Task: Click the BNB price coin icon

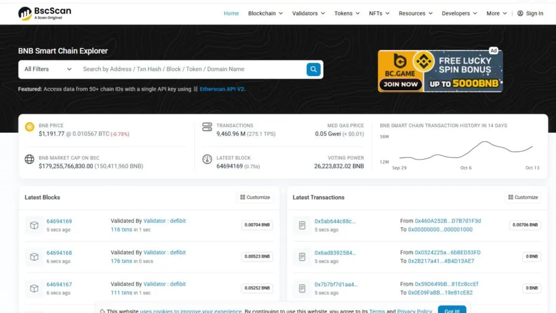Action: coord(29,127)
